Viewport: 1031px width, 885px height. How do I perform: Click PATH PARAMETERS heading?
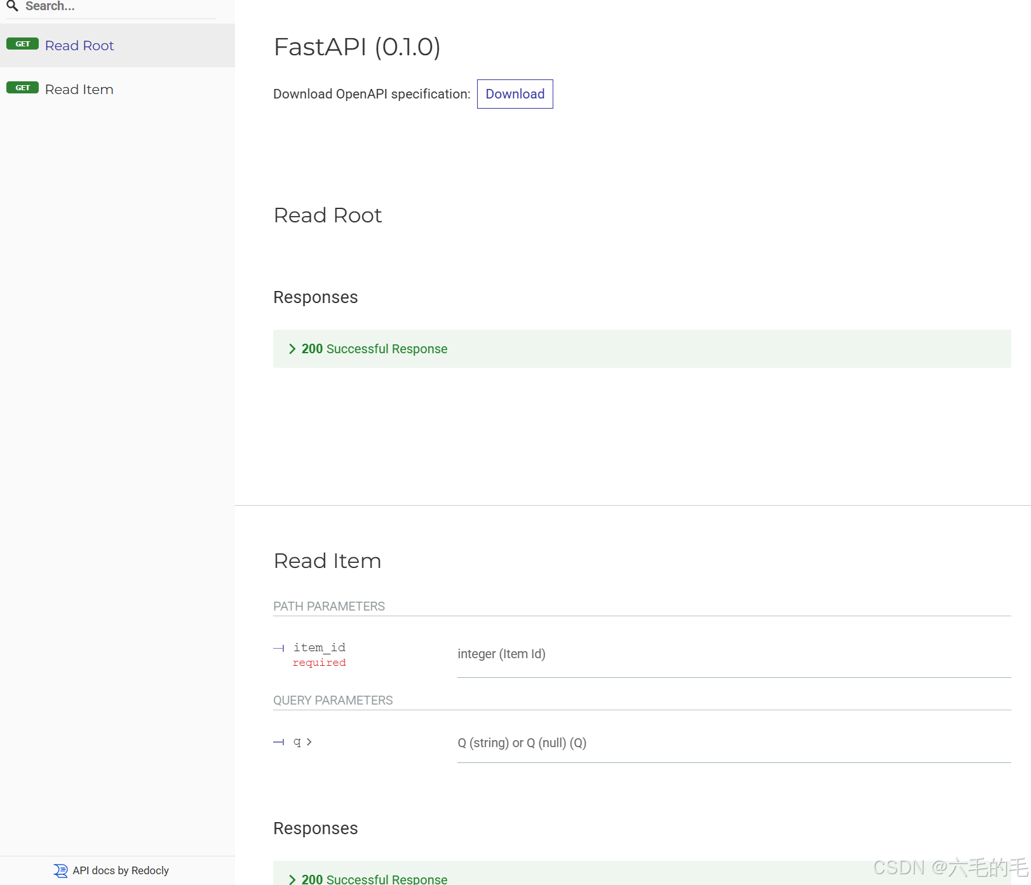(x=329, y=606)
